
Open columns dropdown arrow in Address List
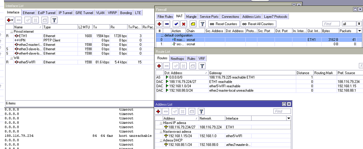pyautogui.click(x=288, y=119)
